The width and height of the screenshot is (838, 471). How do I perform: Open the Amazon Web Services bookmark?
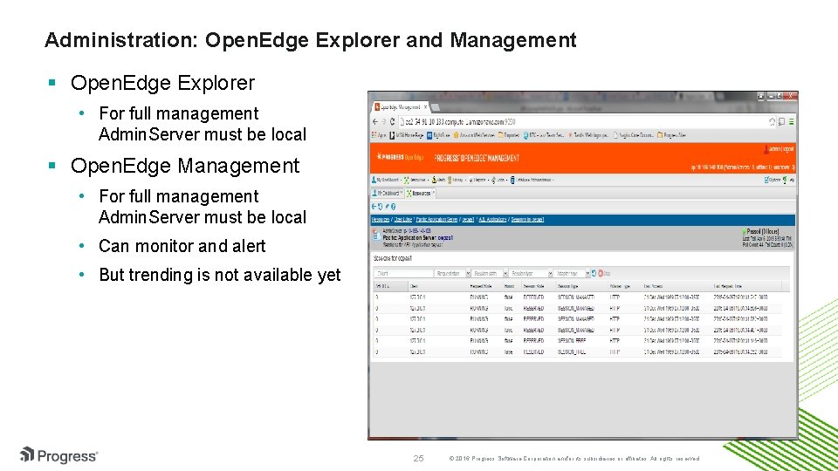(473, 135)
